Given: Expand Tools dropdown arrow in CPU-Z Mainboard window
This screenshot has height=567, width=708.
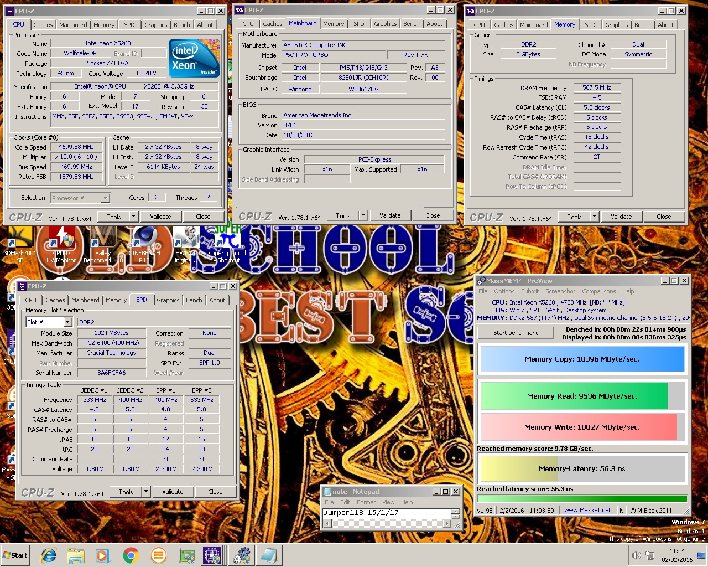Looking at the screenshot, I should pos(363,215).
